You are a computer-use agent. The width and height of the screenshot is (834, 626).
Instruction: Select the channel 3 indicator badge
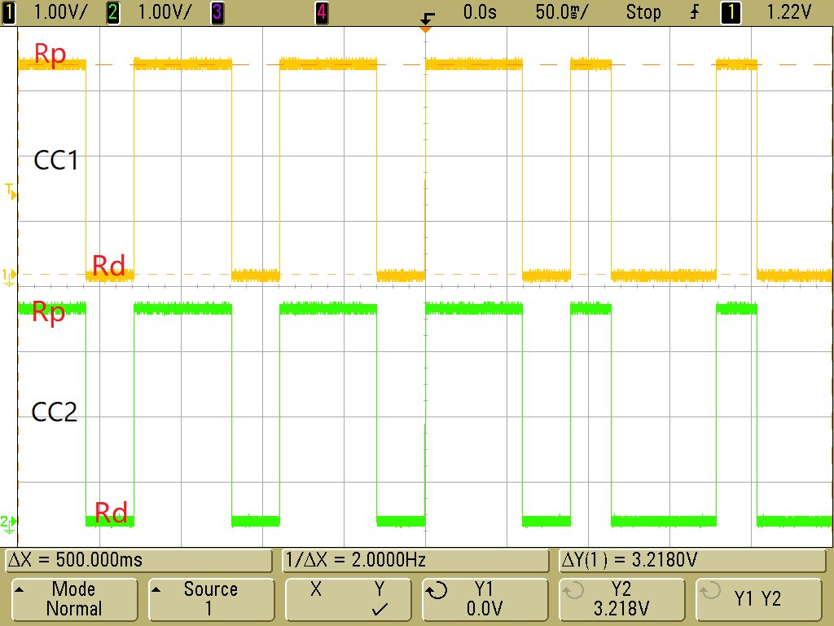217,12
